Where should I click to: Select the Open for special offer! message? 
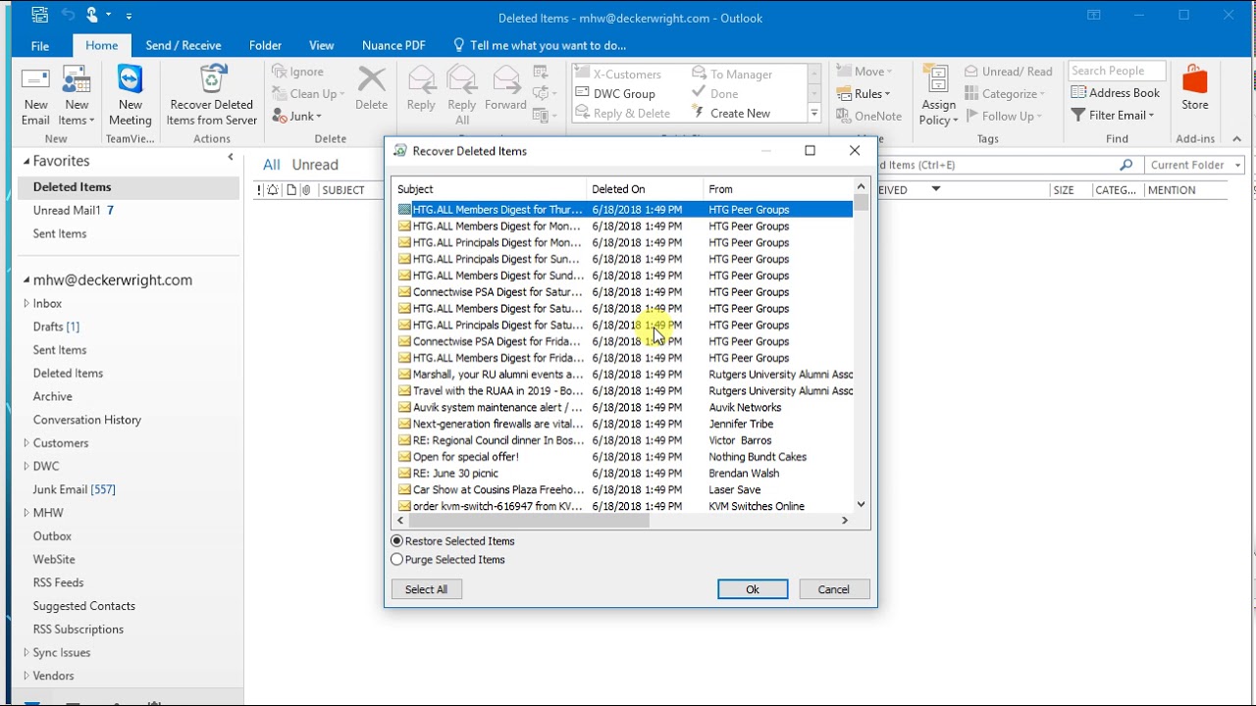coord(624,457)
